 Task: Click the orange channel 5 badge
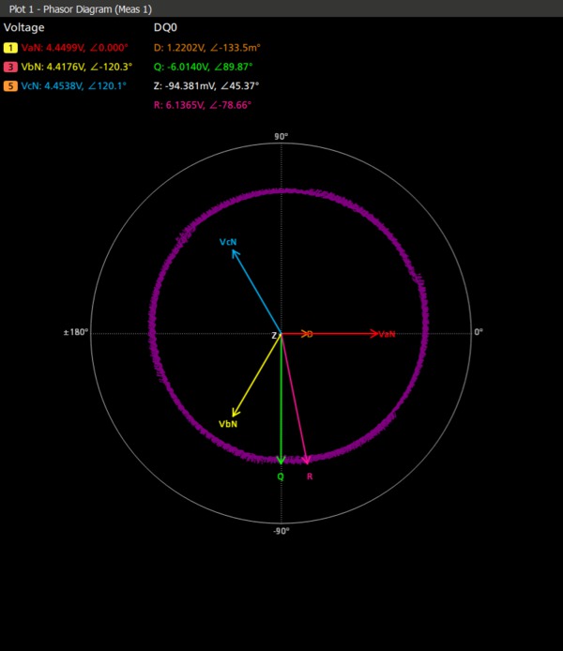coord(9,85)
